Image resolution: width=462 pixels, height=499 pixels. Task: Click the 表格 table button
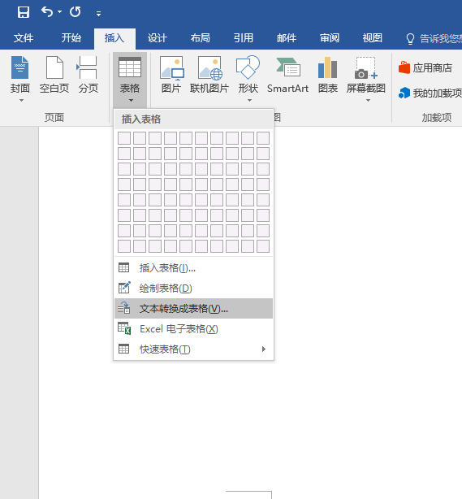(x=130, y=80)
